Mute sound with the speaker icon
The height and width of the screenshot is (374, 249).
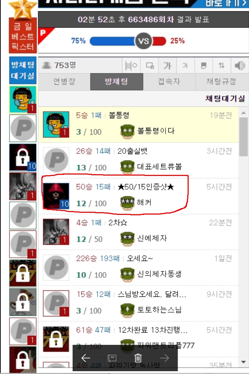[x=240, y=65]
